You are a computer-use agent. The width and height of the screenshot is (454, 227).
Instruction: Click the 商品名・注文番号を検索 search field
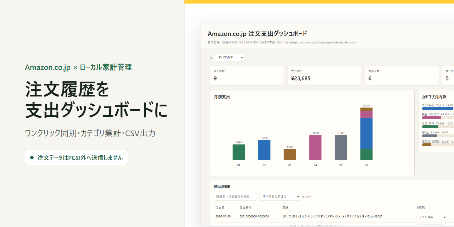point(235,196)
